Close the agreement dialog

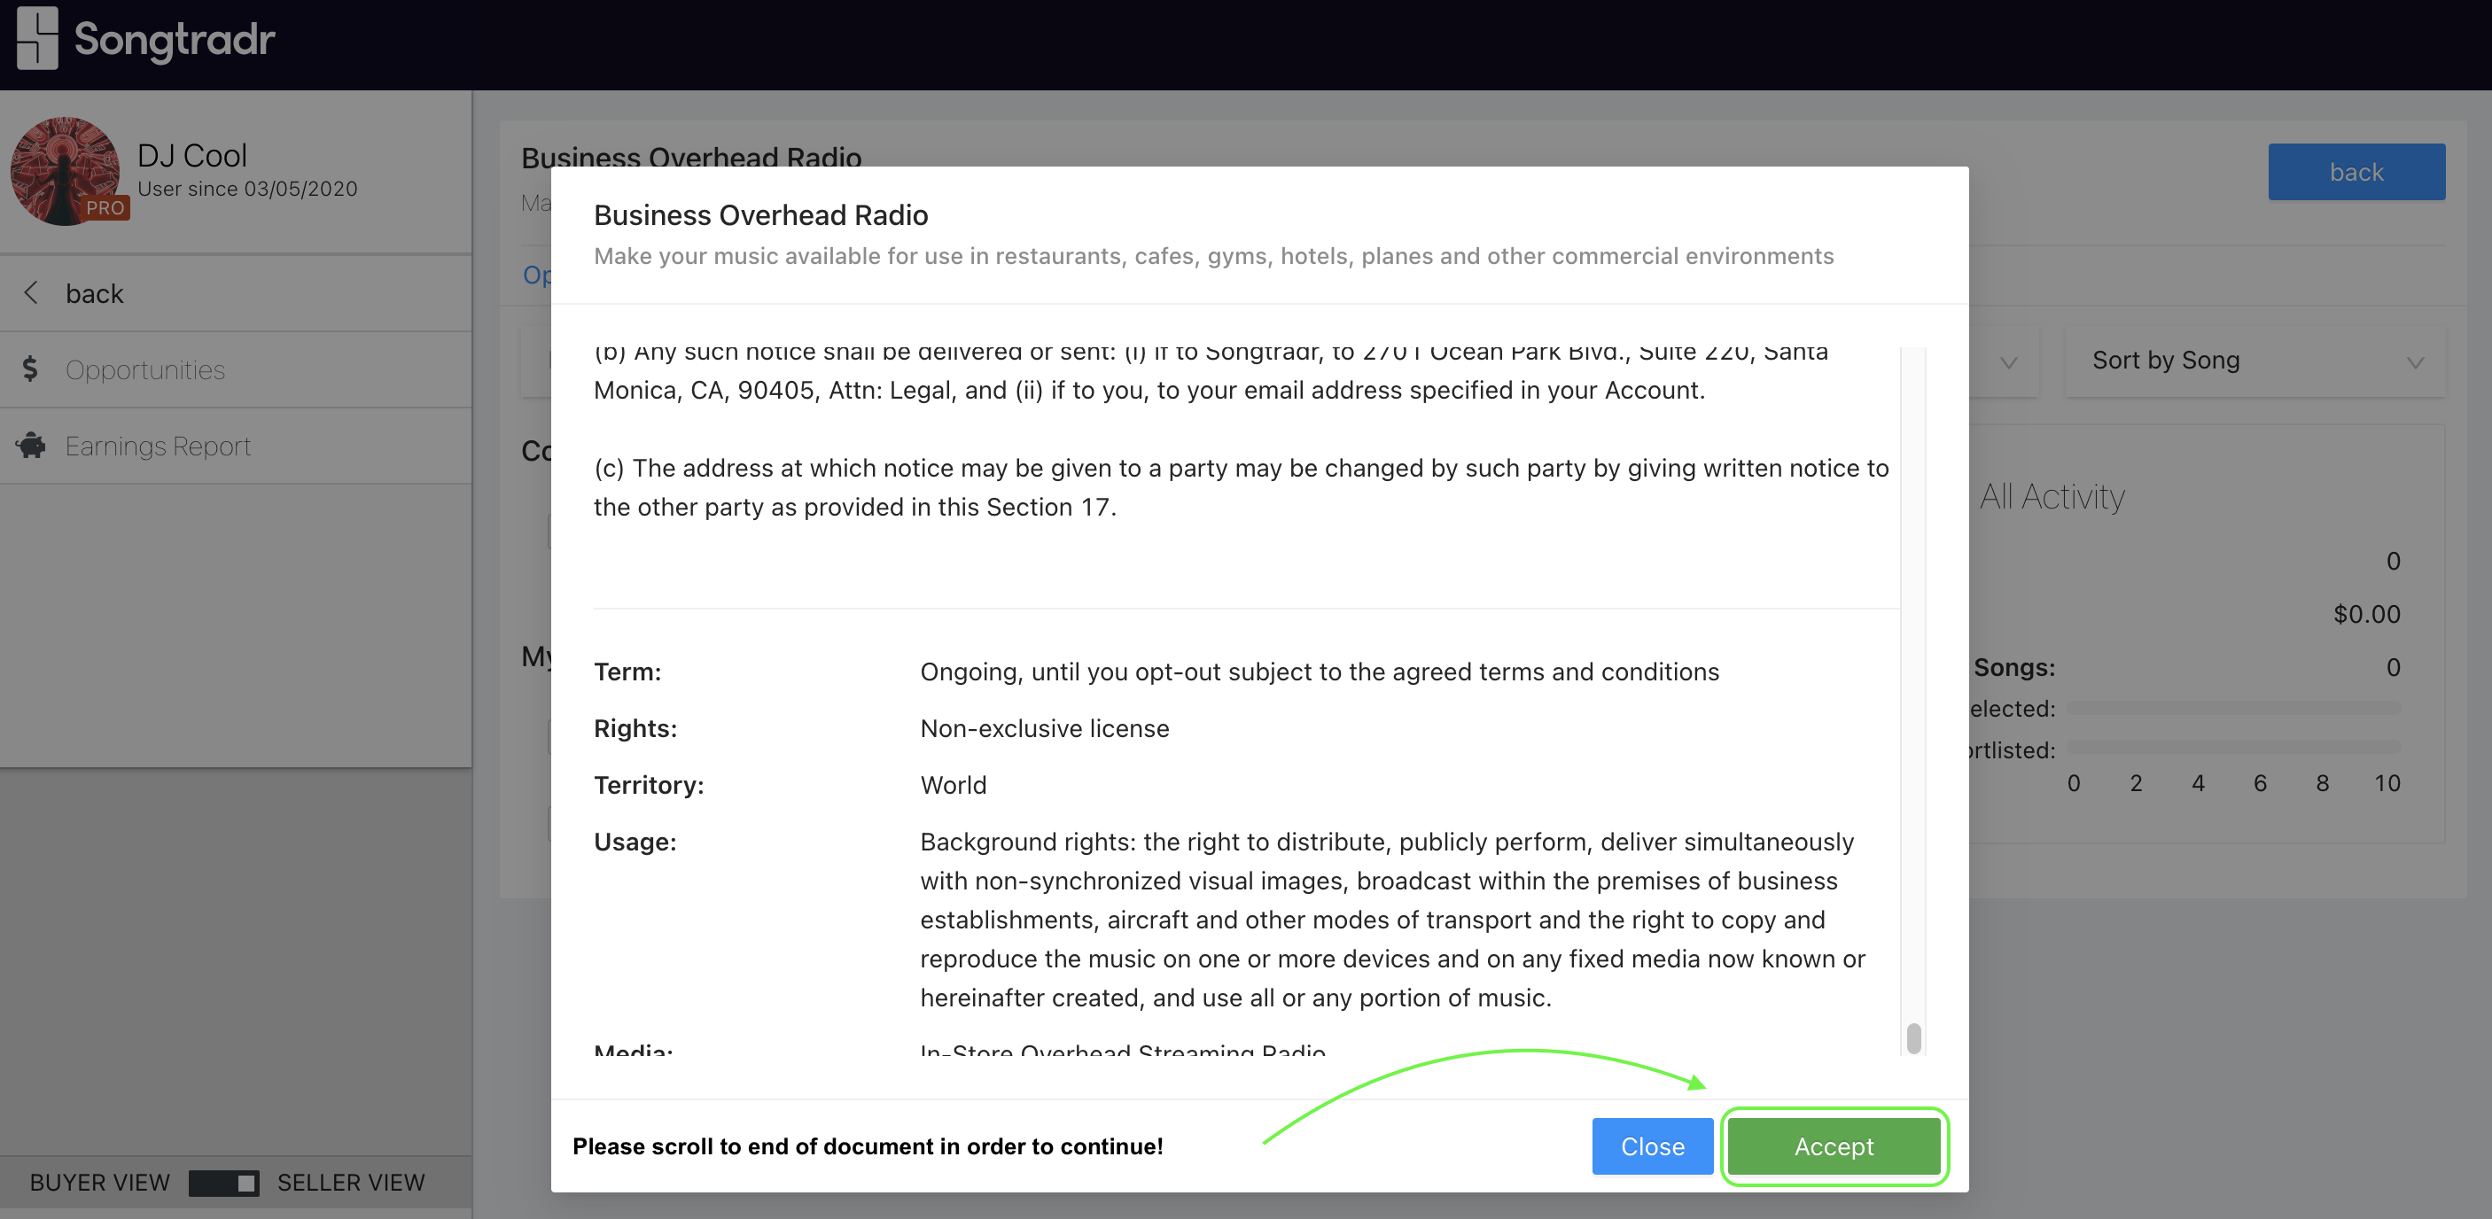tap(1652, 1146)
